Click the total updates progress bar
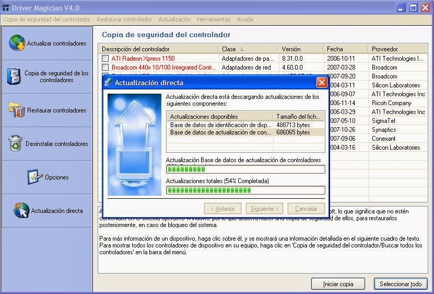This screenshot has height=294, width=434. pos(245,190)
